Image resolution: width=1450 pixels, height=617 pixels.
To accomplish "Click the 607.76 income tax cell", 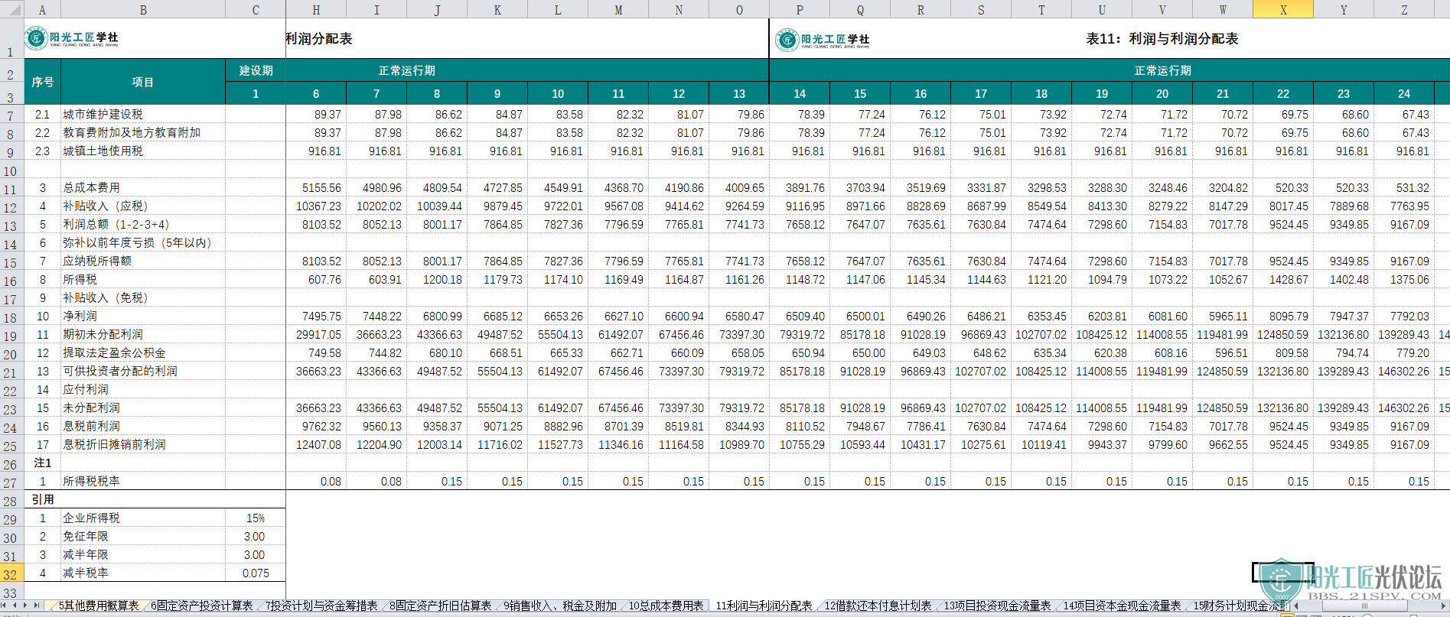I will pyautogui.click(x=316, y=280).
